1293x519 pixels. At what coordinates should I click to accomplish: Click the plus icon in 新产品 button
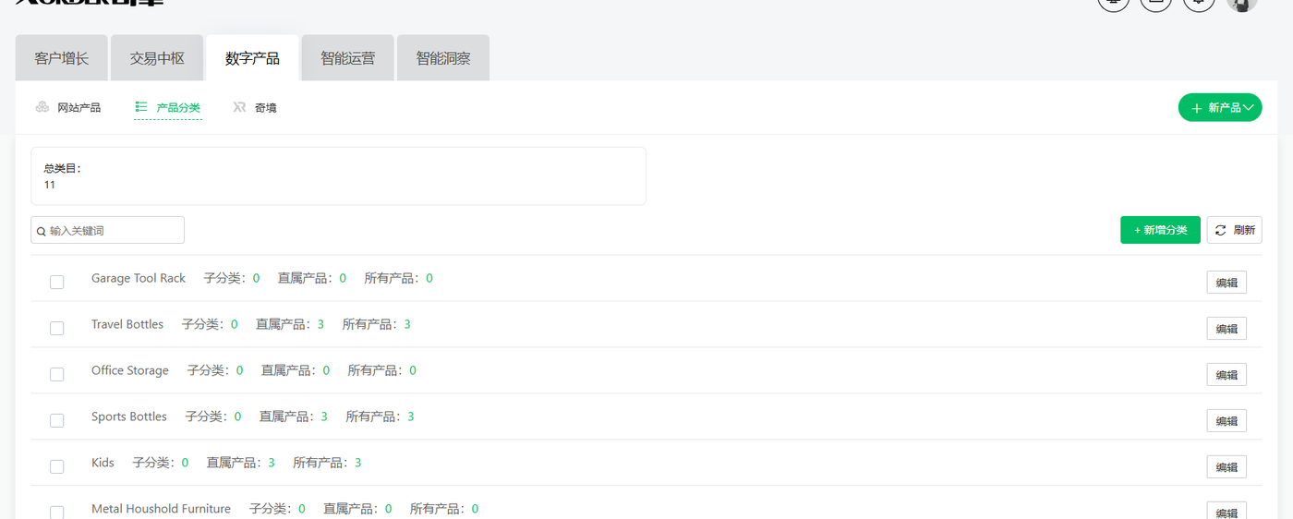[x=1197, y=108]
